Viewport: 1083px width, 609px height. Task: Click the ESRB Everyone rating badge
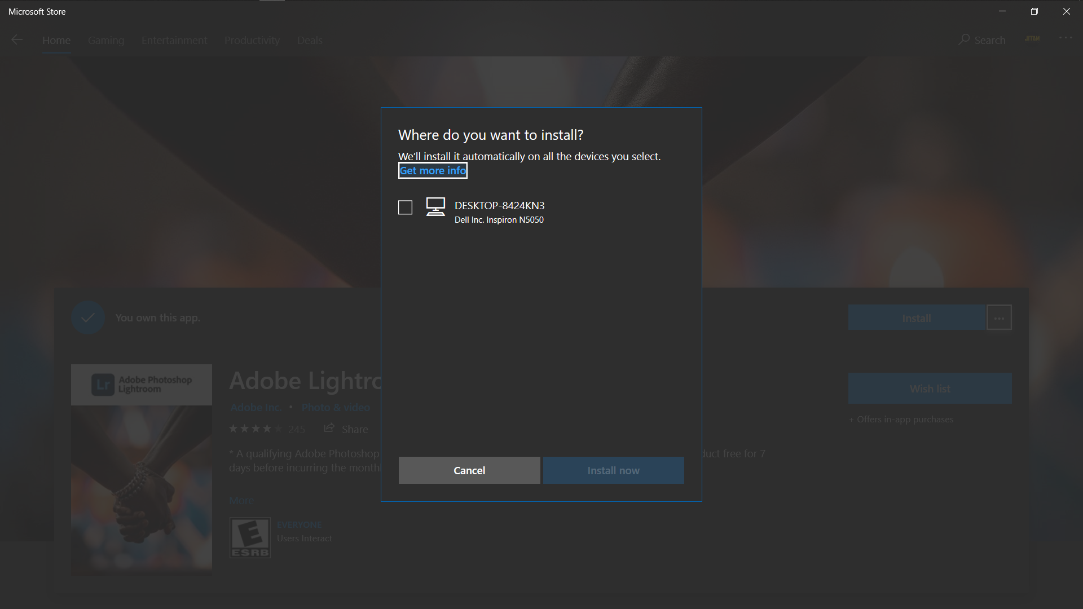pos(250,537)
